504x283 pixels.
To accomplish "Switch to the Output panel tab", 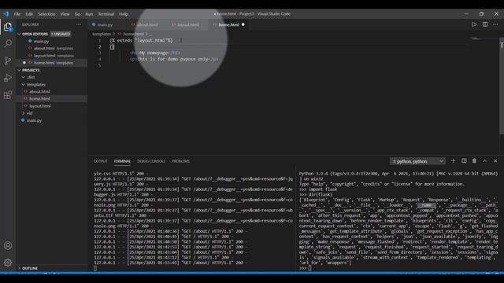I will coord(100,161).
